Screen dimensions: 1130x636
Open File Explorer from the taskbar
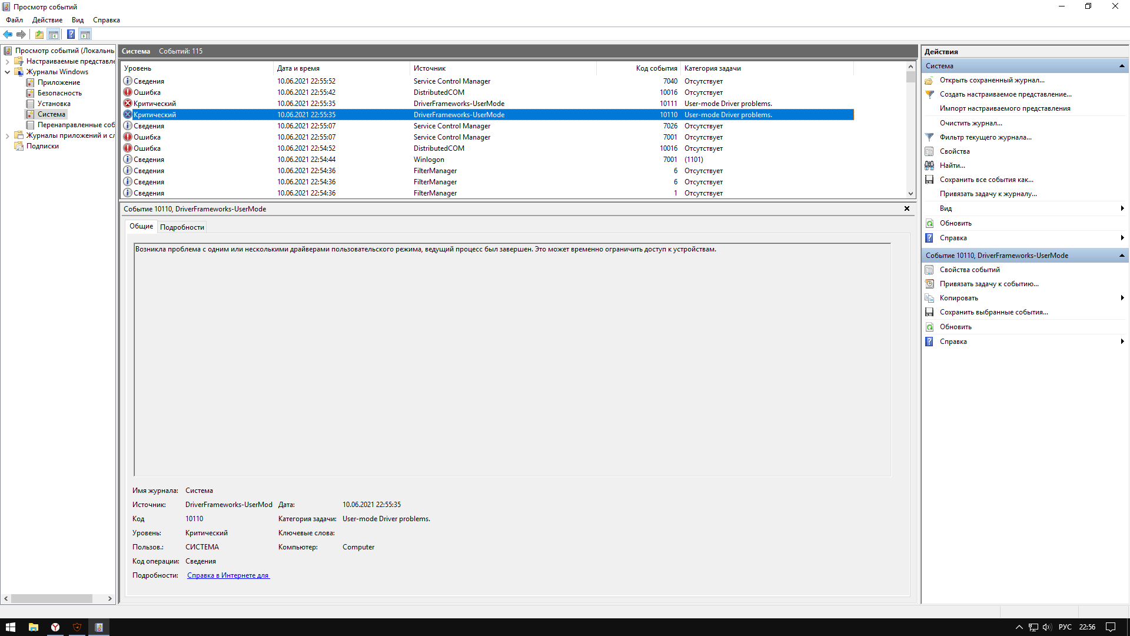34,627
